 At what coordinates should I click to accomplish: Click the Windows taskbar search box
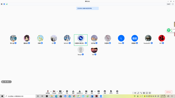pyautogui.click(x=20, y=96)
